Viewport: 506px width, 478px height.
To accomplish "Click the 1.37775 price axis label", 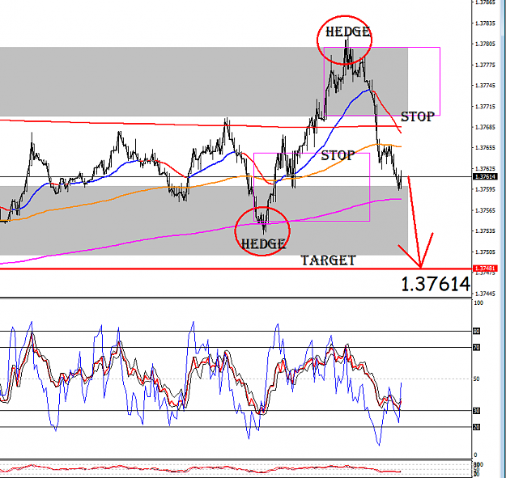I will [x=485, y=66].
